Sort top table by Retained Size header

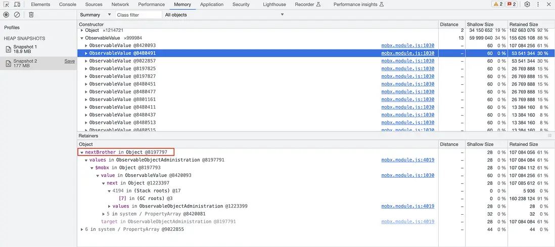(x=531, y=24)
